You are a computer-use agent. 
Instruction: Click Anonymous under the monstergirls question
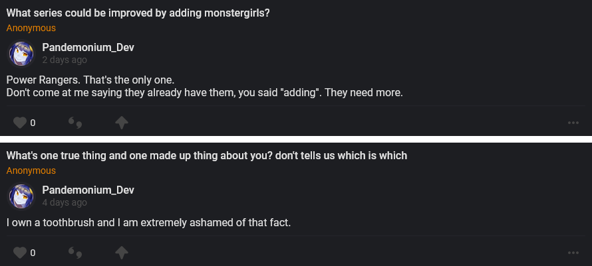pos(31,29)
